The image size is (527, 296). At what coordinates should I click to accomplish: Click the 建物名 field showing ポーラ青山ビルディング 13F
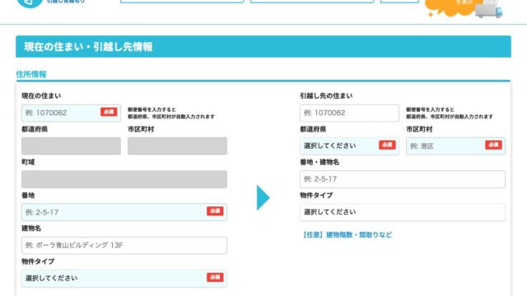click(124, 245)
